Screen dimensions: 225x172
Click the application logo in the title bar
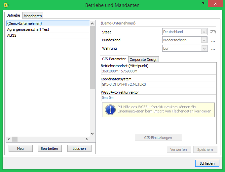6,5
